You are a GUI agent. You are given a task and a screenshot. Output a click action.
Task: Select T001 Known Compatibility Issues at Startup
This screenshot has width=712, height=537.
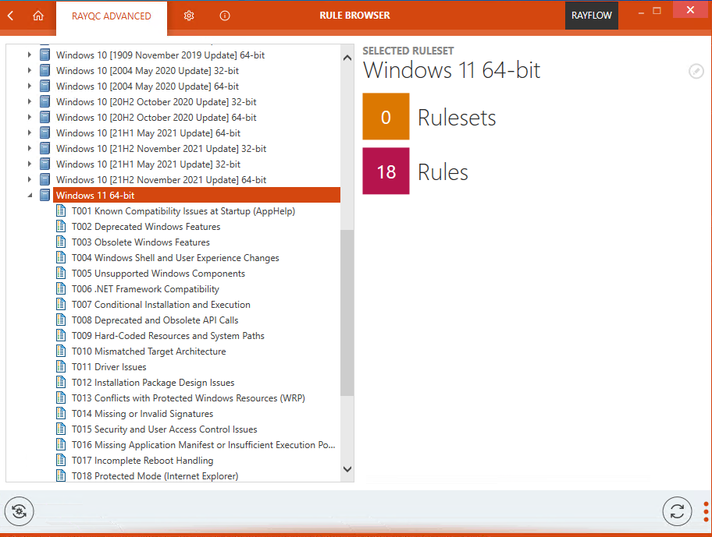pyautogui.click(x=183, y=211)
